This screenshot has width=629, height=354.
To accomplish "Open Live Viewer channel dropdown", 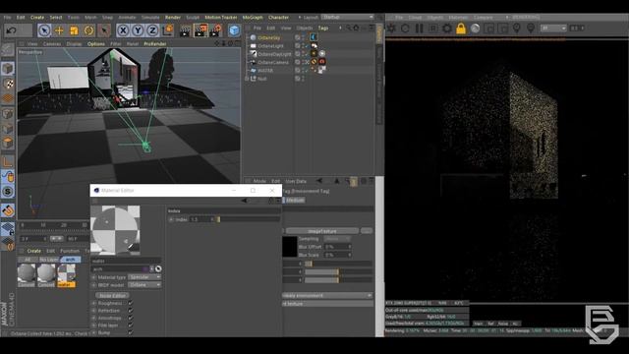I will point(553,29).
